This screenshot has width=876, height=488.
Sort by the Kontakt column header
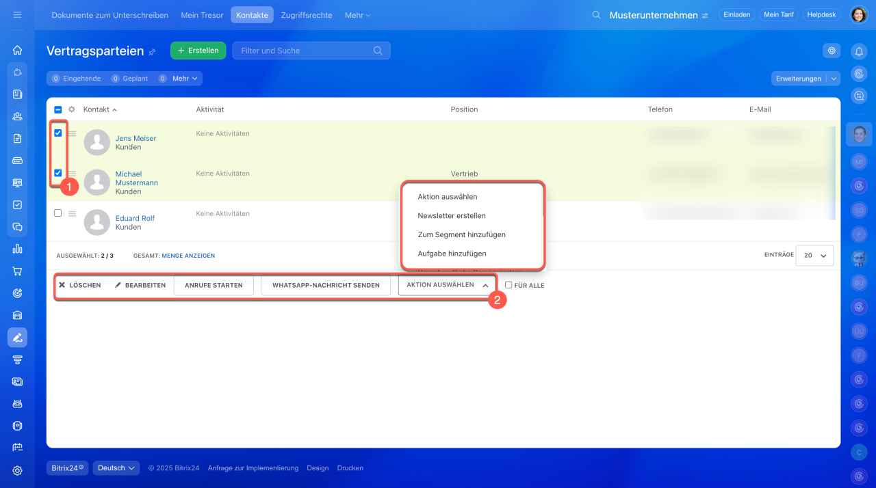point(100,109)
